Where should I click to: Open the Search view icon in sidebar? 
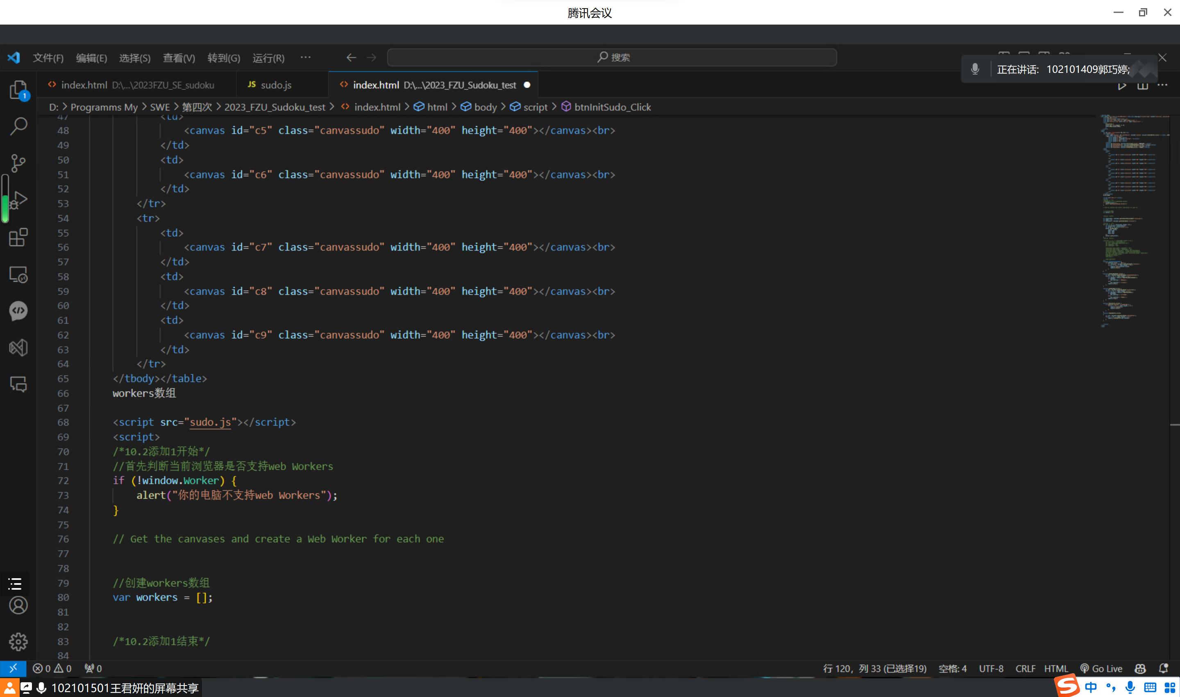tap(18, 126)
